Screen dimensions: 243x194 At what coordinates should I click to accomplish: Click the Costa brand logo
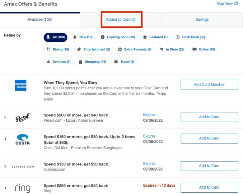(23, 139)
